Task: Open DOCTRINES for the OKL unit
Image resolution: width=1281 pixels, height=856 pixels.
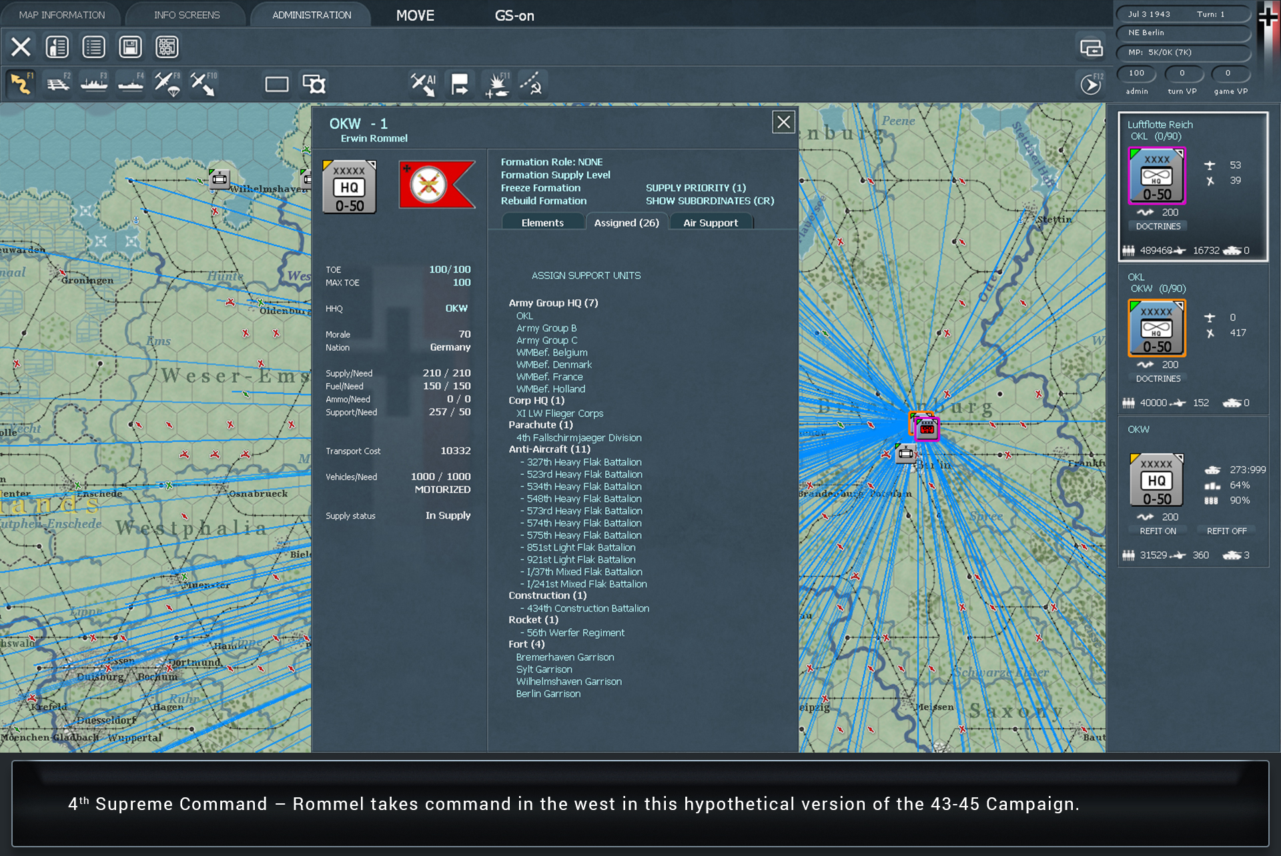Action: point(1158,379)
